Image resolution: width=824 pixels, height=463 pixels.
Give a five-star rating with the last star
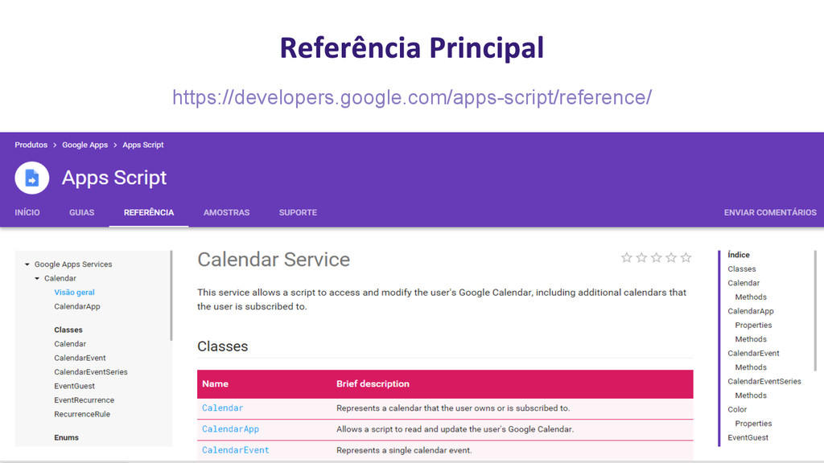click(686, 258)
